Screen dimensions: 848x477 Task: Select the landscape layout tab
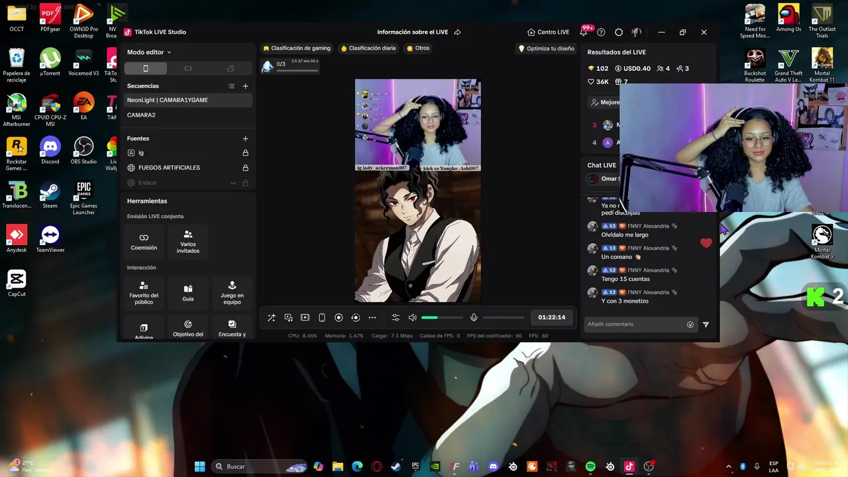[188, 68]
